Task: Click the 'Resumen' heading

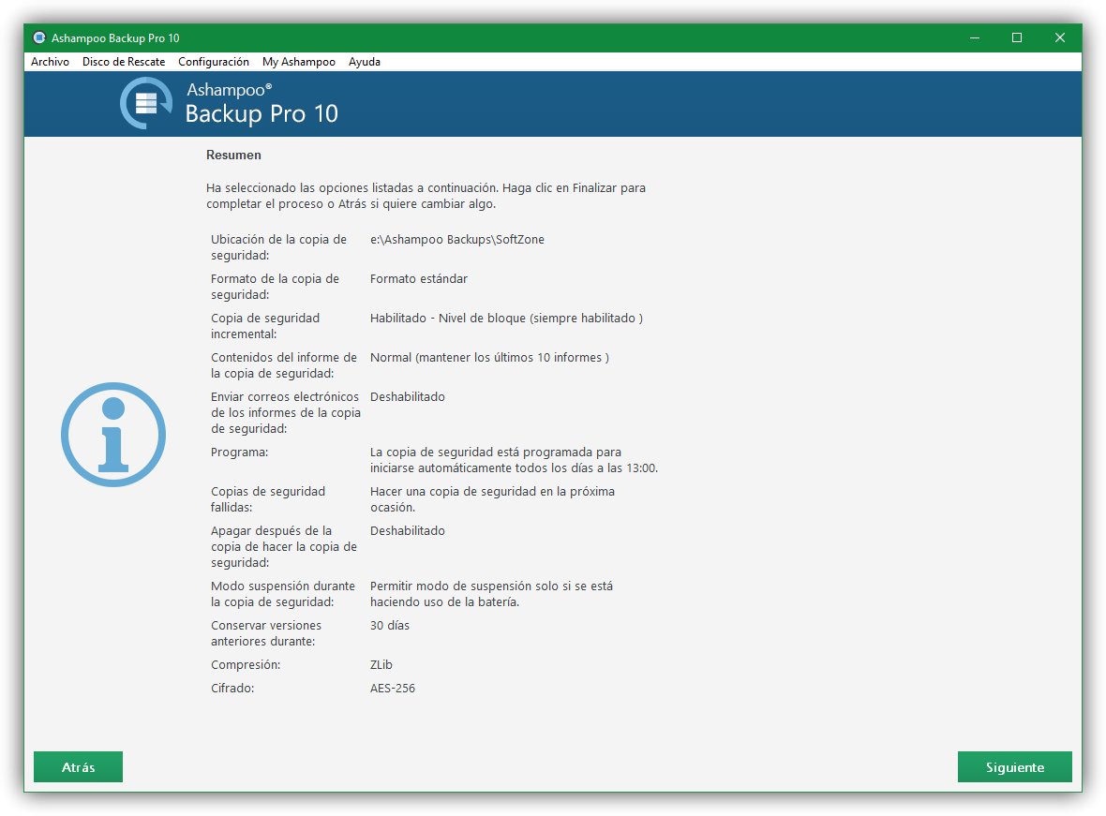Action: (233, 156)
